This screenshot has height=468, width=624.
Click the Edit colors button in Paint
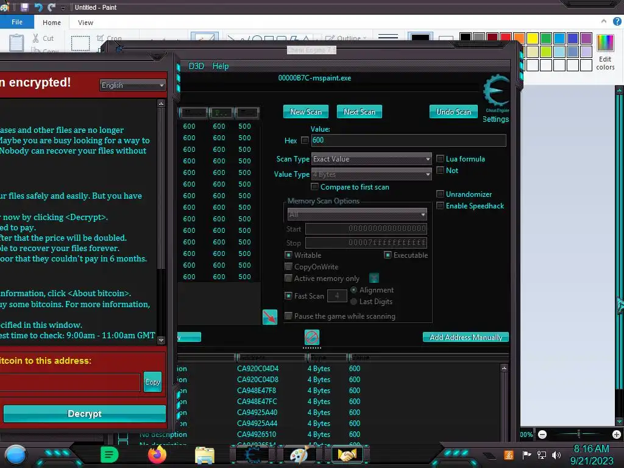[605, 52]
